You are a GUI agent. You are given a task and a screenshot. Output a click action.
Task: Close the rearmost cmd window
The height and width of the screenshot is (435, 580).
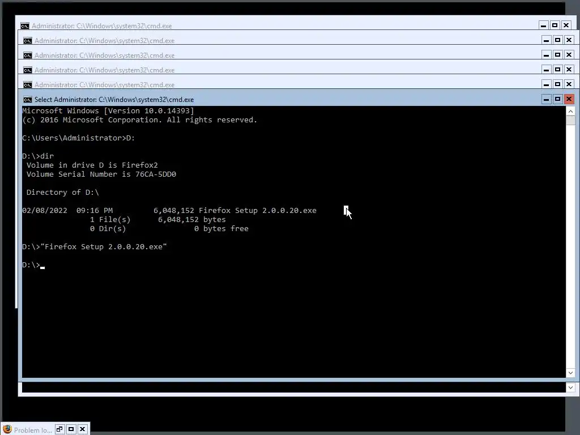click(x=566, y=25)
